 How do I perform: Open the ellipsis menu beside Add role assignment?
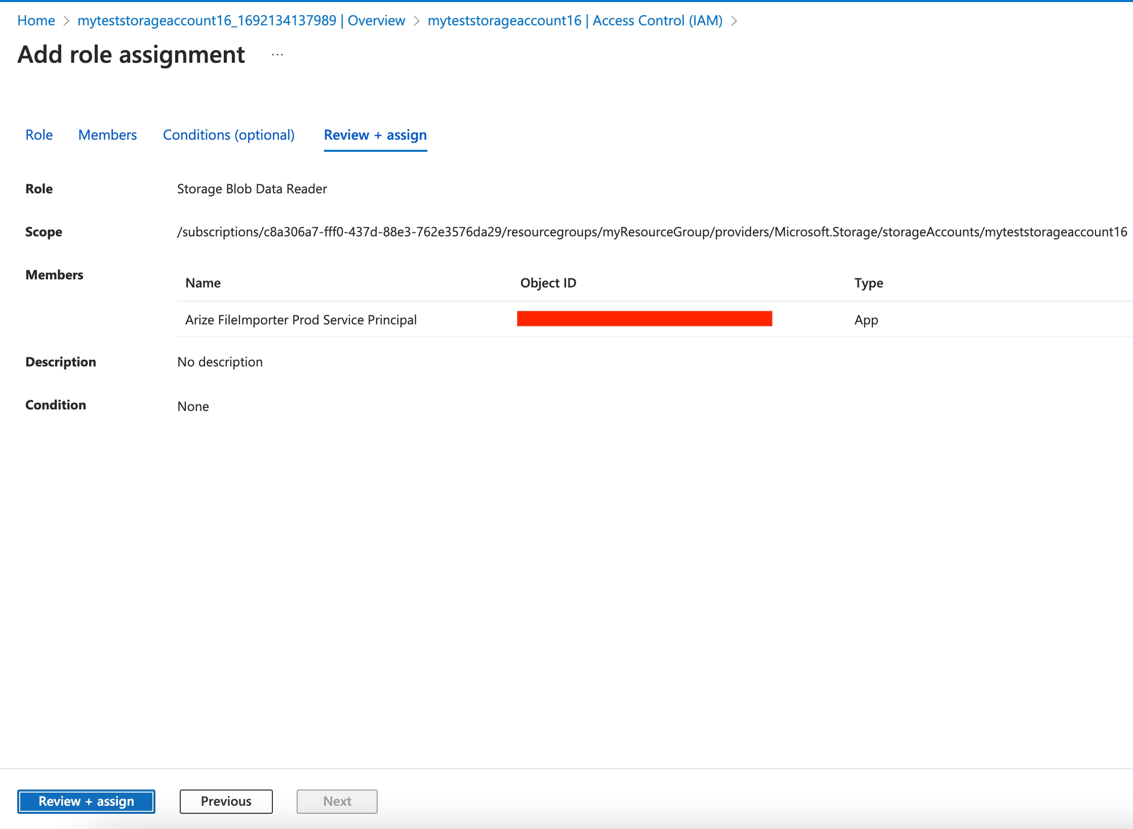277,55
